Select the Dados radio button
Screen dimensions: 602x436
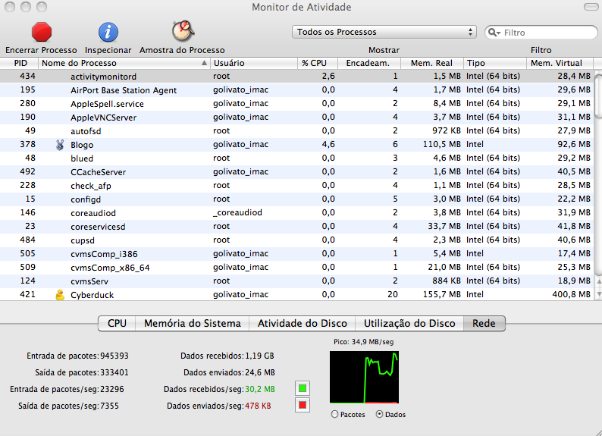(x=379, y=414)
